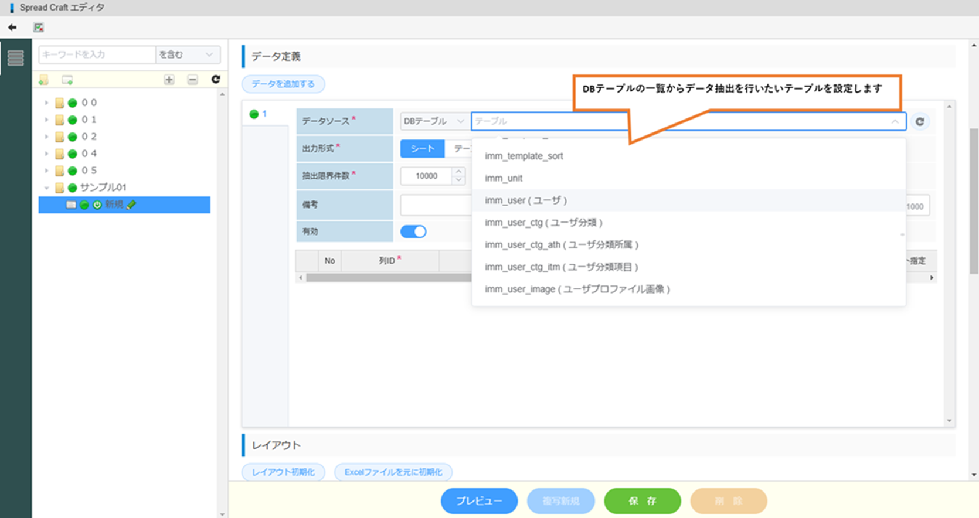The image size is (979, 518).
Task: Click the green 保存 button
Action: [x=642, y=501]
